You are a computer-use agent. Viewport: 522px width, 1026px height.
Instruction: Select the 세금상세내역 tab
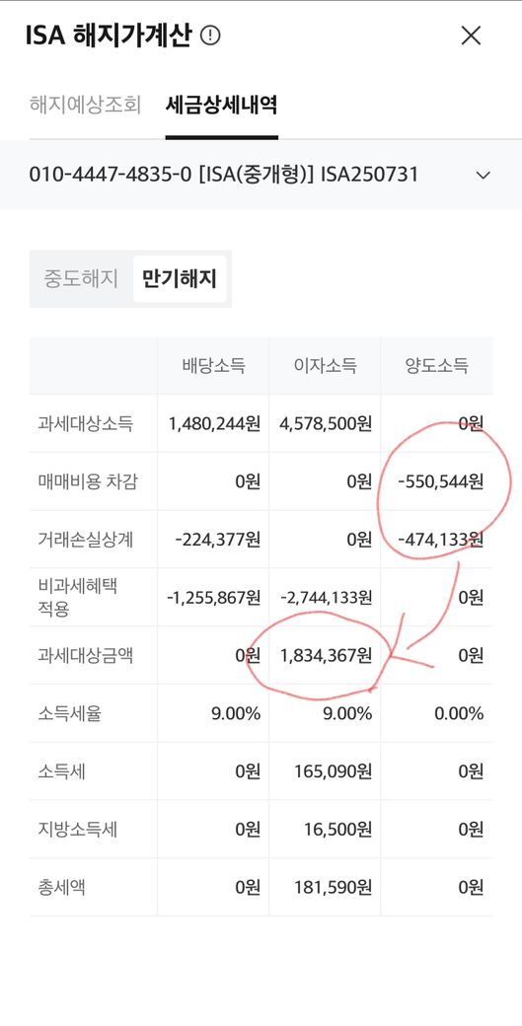coord(222,105)
